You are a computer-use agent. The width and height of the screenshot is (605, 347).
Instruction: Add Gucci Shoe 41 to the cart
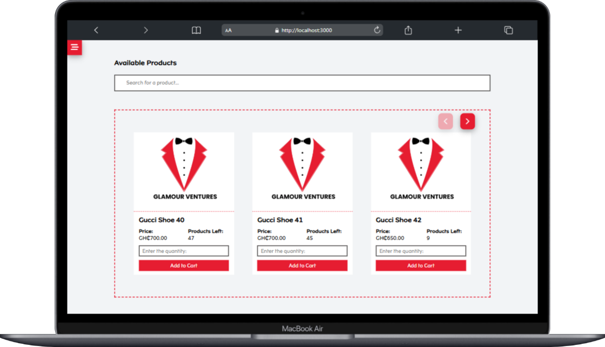pyautogui.click(x=302, y=265)
